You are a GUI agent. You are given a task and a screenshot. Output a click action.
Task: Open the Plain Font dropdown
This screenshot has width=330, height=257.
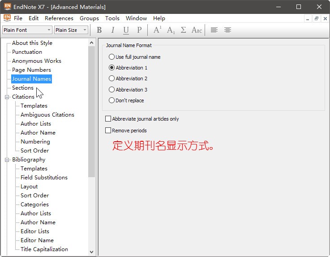coord(27,30)
